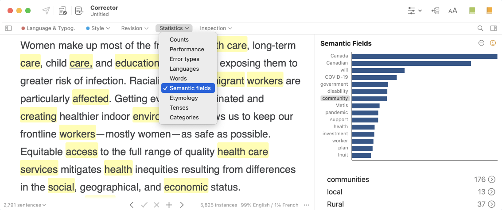Click the AA text size icon
The height and width of the screenshot is (210, 502).
[x=453, y=11]
